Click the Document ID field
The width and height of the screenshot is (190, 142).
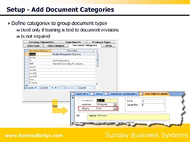(x=107, y=100)
